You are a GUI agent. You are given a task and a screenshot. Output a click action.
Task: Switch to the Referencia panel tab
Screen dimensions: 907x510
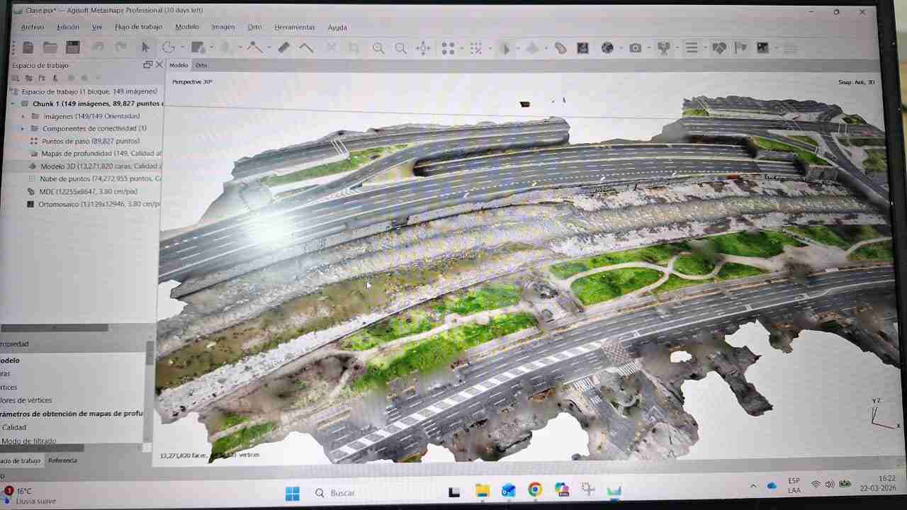point(62,460)
